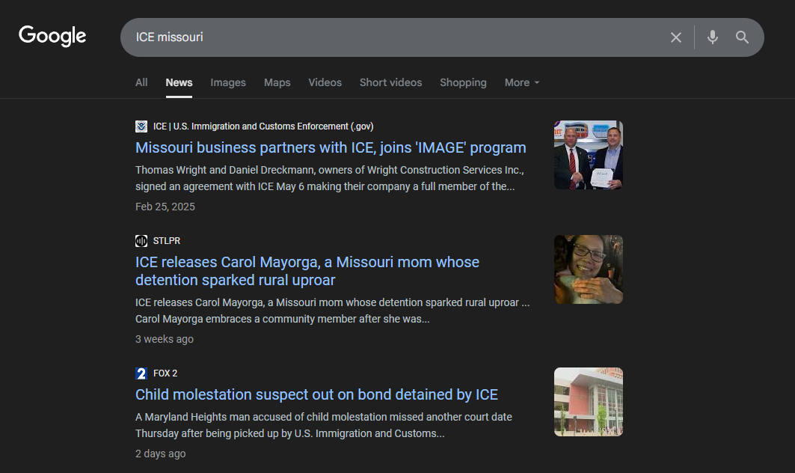The height and width of the screenshot is (473, 795).
Task: Click the ICE U.S. Immigration and Customs Enforcement source name
Action: pyautogui.click(x=263, y=126)
